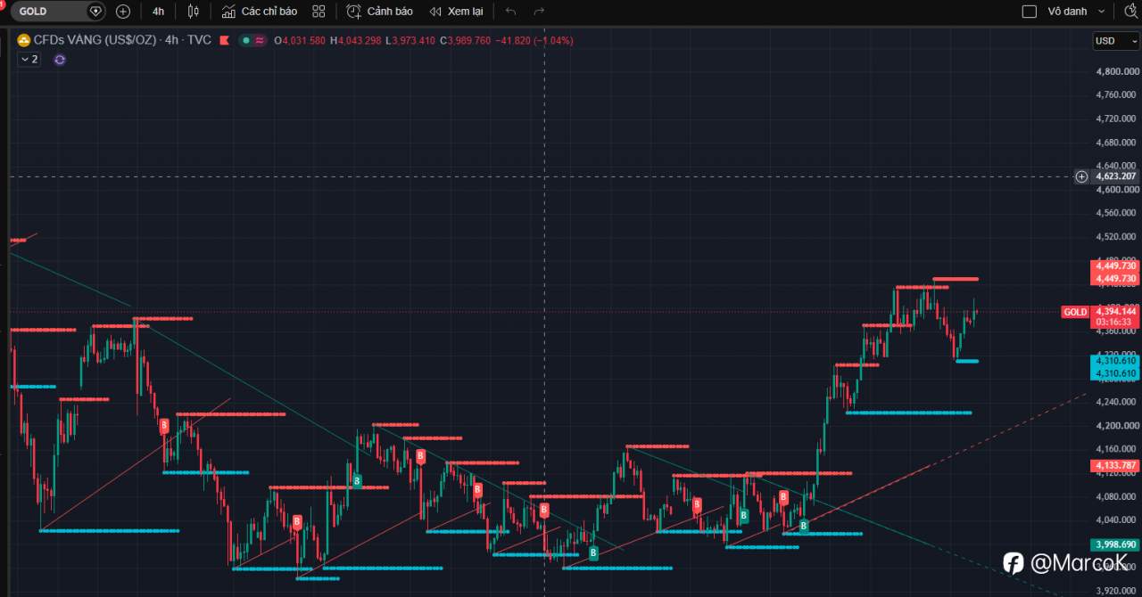Open indicator templates grid icon
1142x597 pixels.
tap(319, 12)
